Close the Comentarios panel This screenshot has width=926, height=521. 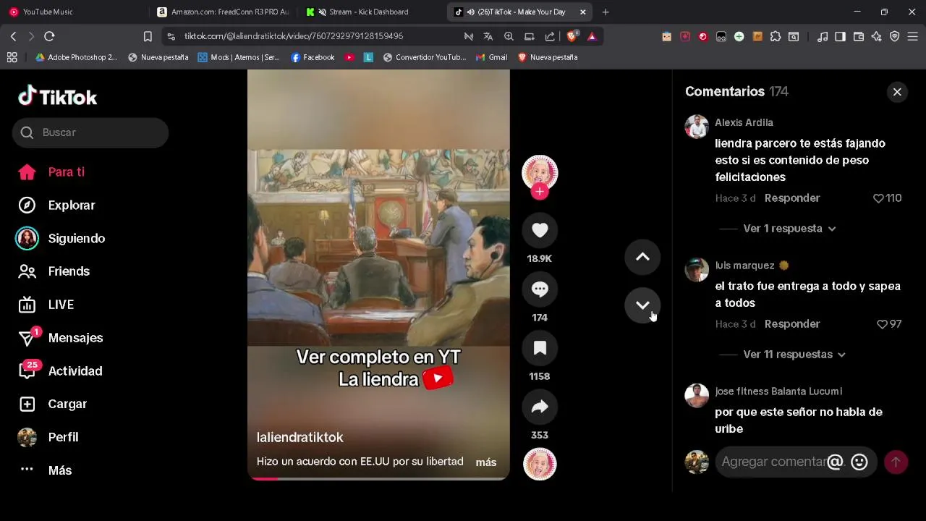point(897,92)
